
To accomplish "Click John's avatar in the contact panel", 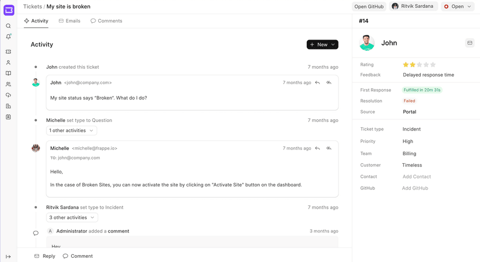I will [x=367, y=43].
